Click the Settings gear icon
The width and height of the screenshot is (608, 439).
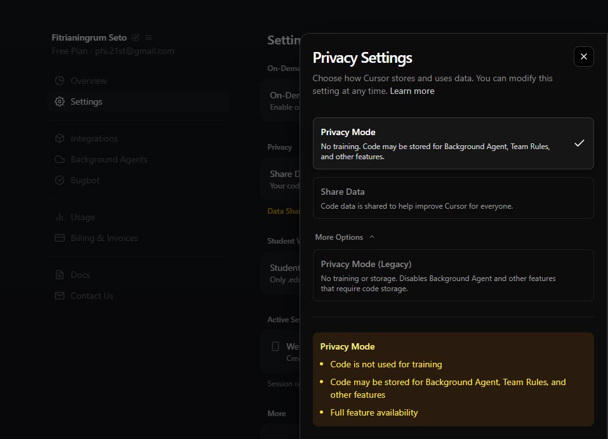[x=58, y=102]
